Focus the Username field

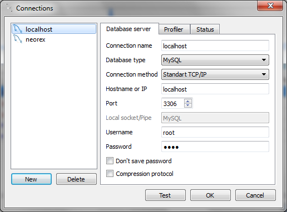pos(215,132)
